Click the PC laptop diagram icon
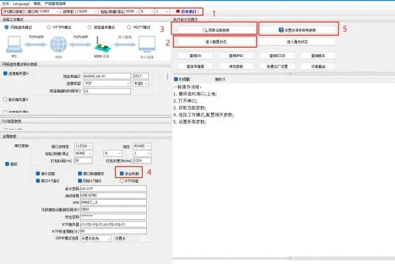The width and height of the screenshot is (395, 264). coord(14,44)
